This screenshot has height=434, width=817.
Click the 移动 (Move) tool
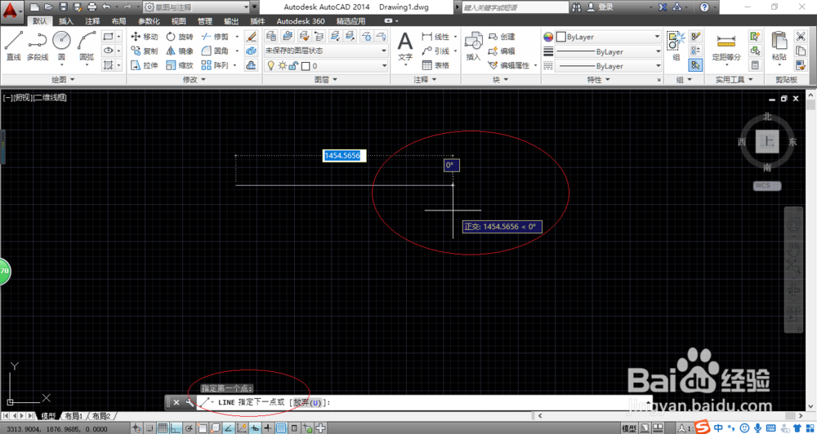(145, 37)
